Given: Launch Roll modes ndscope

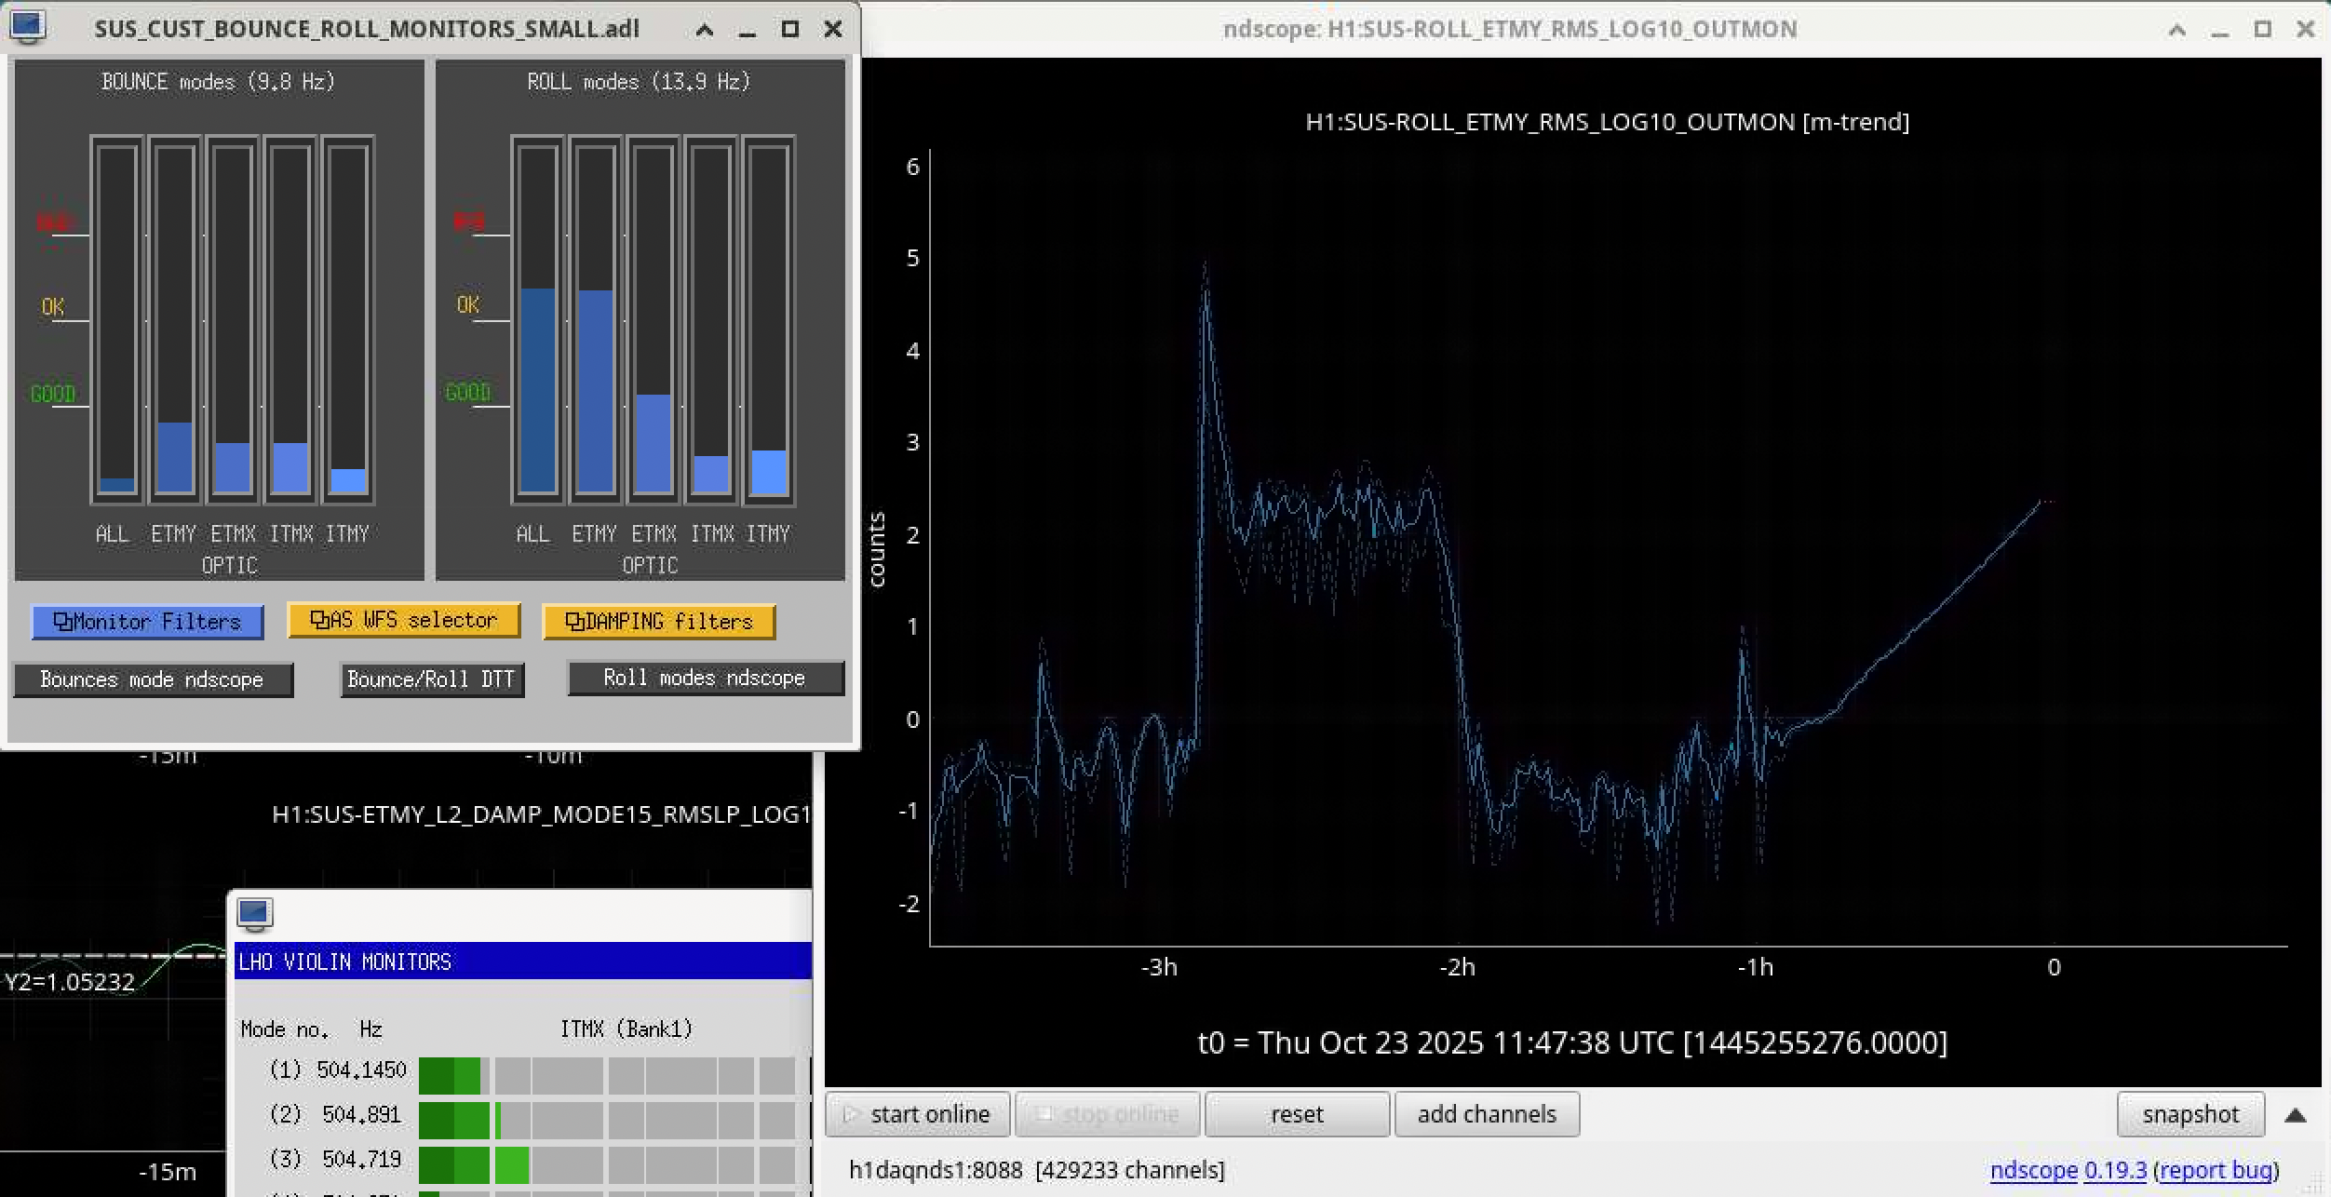Looking at the screenshot, I should [x=705, y=678].
